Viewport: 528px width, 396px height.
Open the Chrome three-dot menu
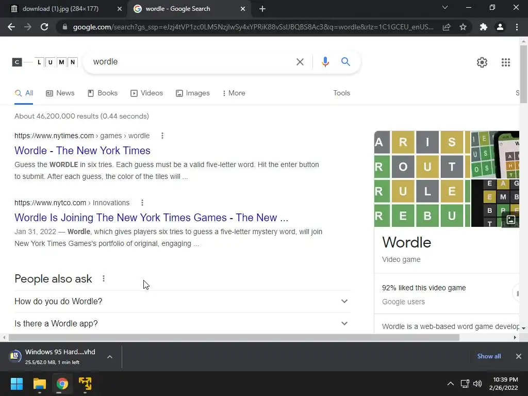(x=517, y=27)
